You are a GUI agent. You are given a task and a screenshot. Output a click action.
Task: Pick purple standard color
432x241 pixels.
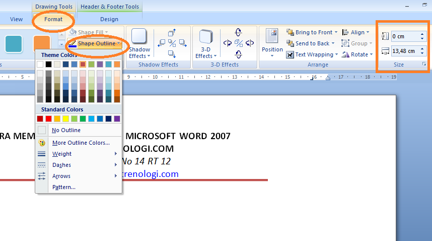point(117,118)
